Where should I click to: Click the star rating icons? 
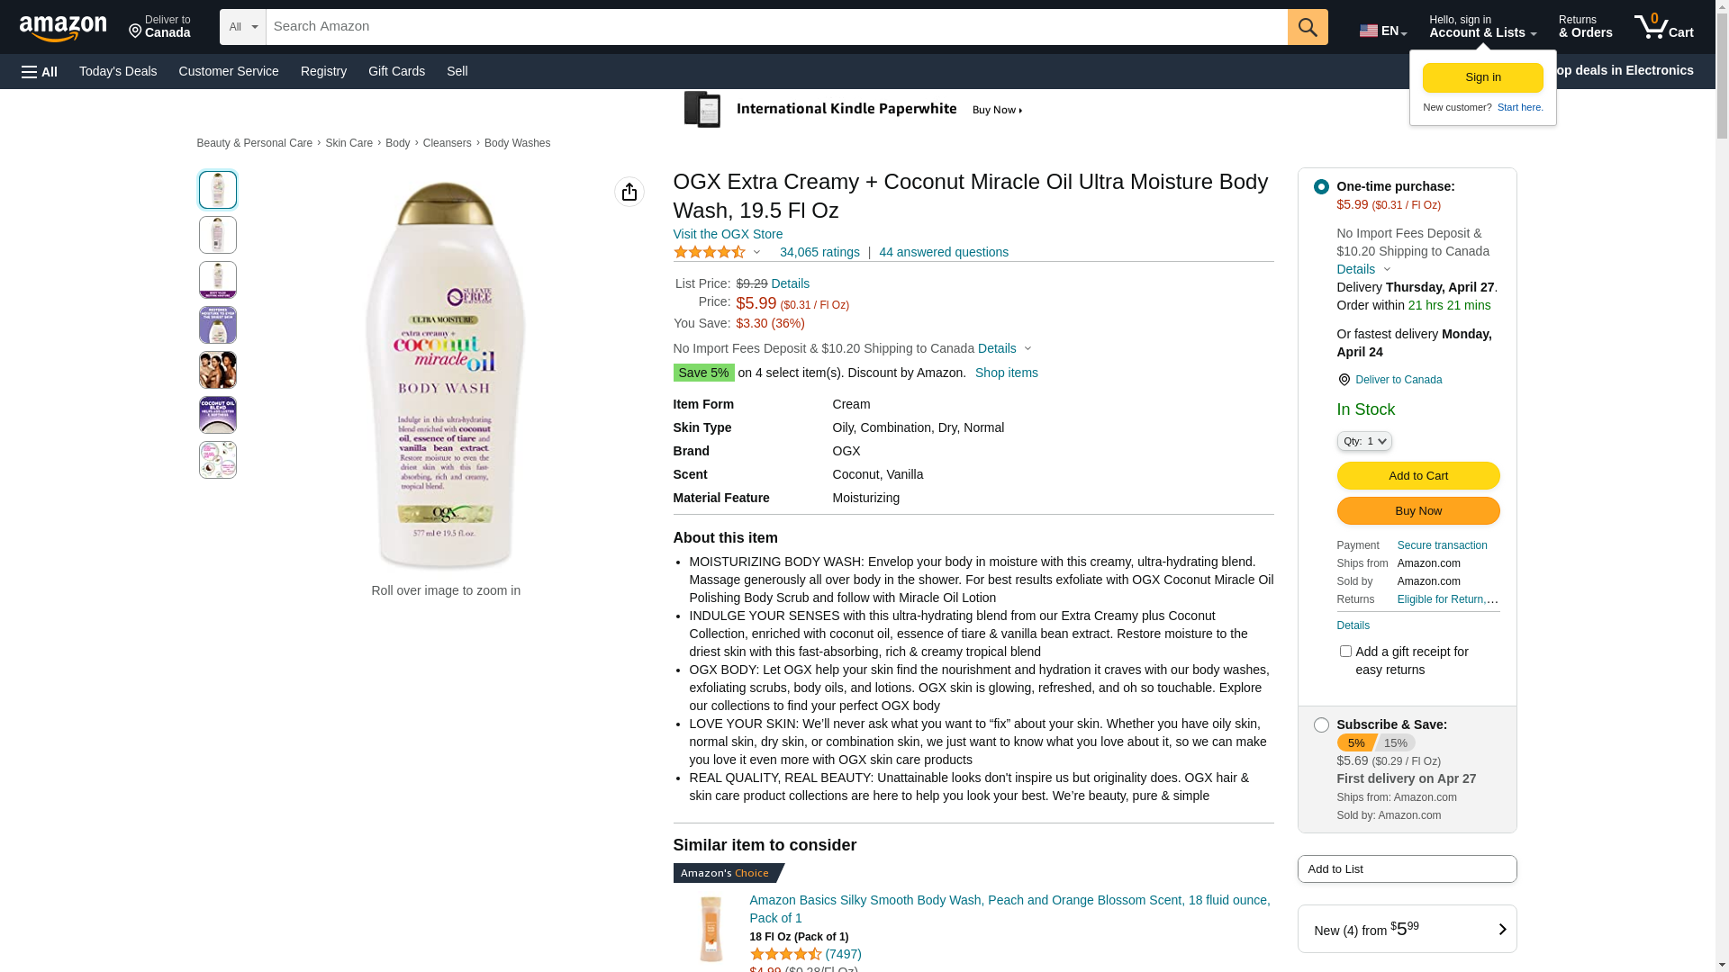point(710,252)
